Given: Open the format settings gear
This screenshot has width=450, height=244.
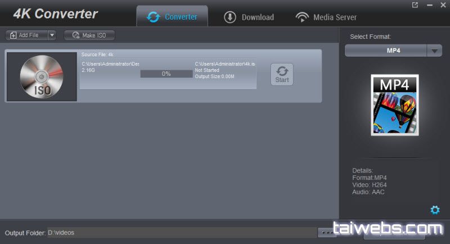Looking at the screenshot, I should tap(434, 210).
